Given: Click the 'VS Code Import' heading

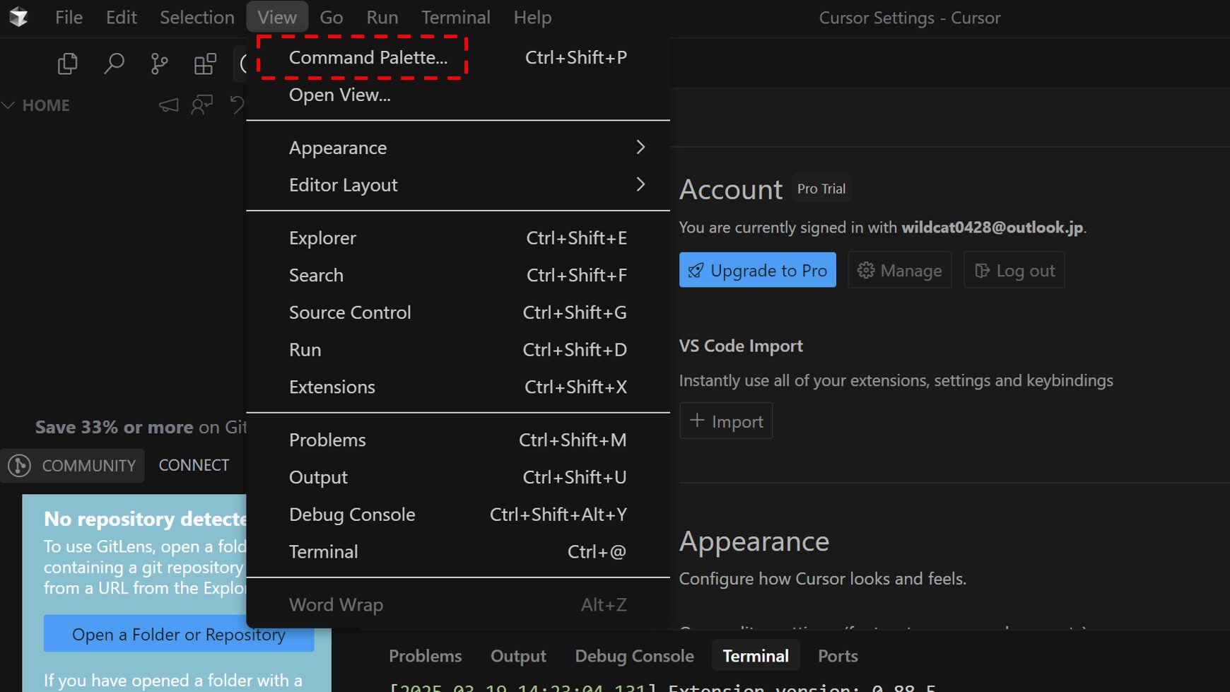Looking at the screenshot, I should point(741,346).
